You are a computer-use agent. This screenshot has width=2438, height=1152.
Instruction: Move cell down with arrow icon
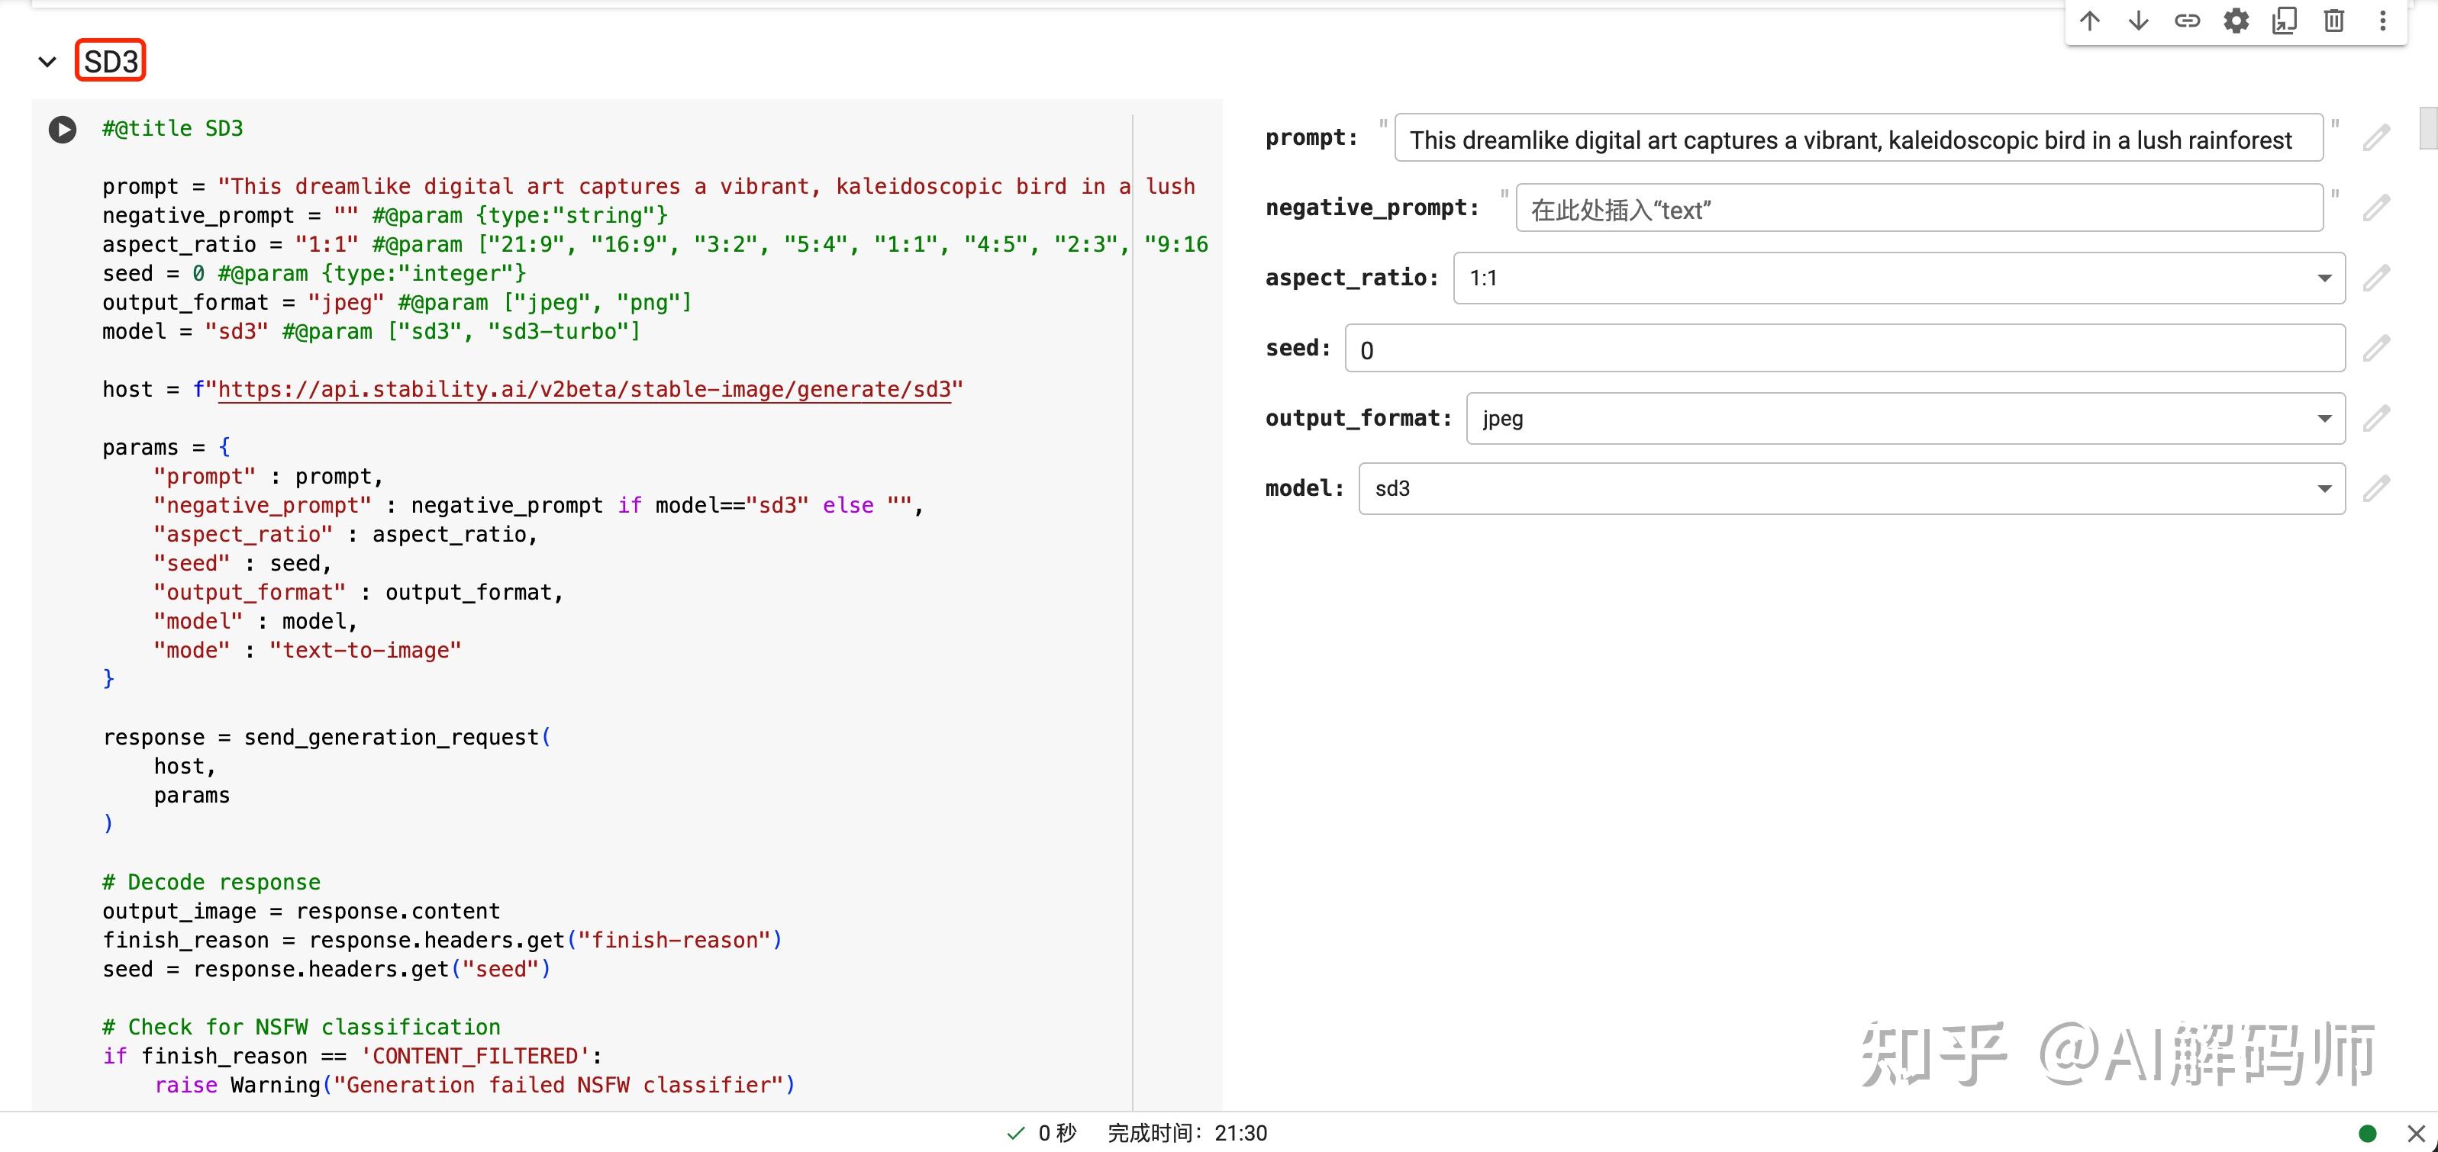[x=2138, y=21]
